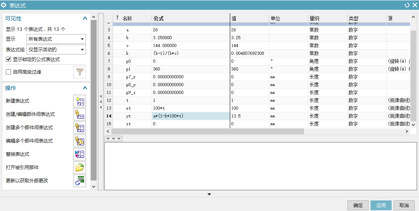Image resolution: width=419 pixels, height=211 pixels.
Task: Collapse the 可见性 section
Action: click(85, 18)
